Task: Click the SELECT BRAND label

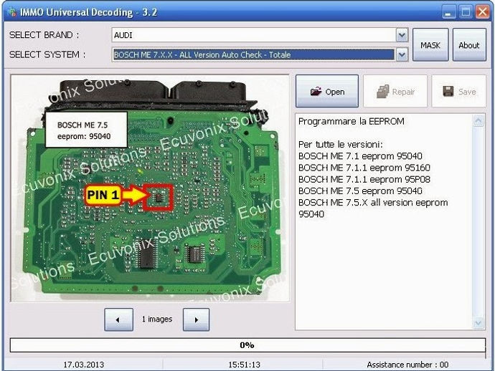Action: (x=44, y=34)
